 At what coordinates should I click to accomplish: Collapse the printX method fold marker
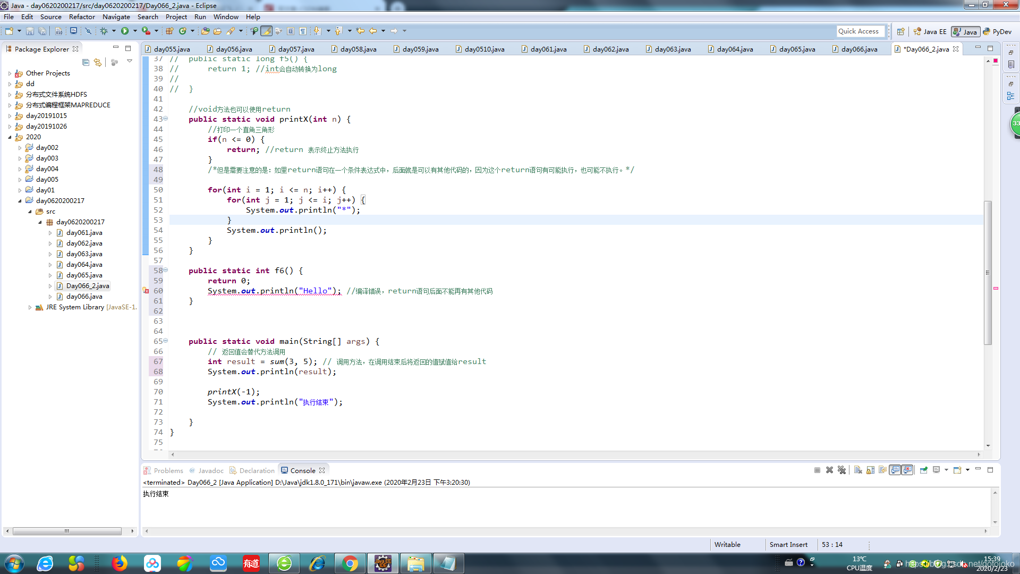(166, 119)
